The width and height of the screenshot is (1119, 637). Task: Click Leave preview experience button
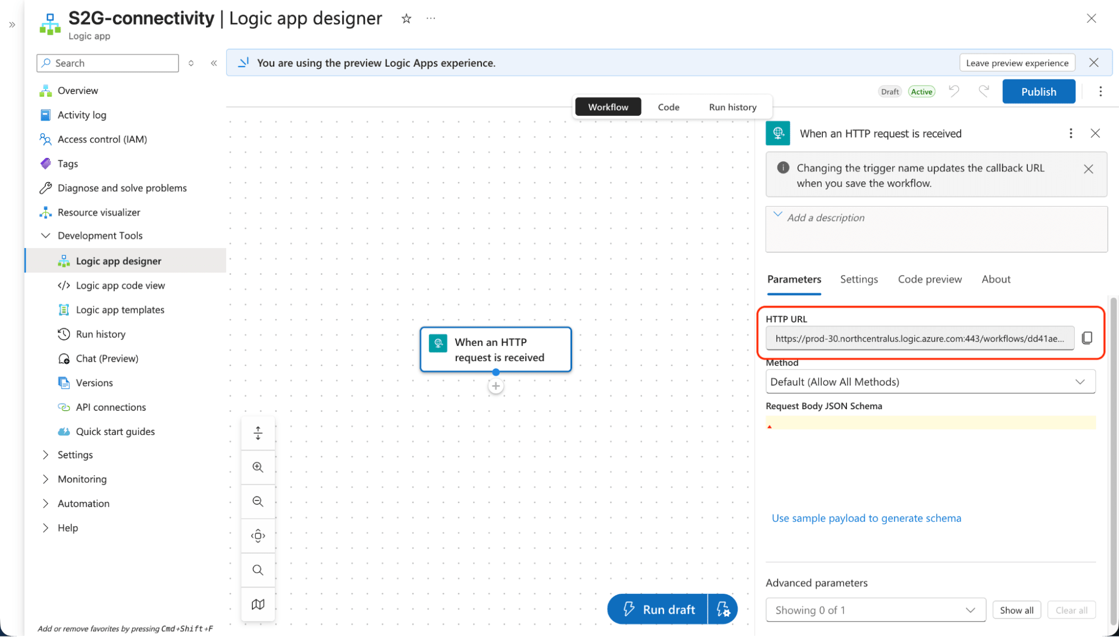tap(1017, 63)
